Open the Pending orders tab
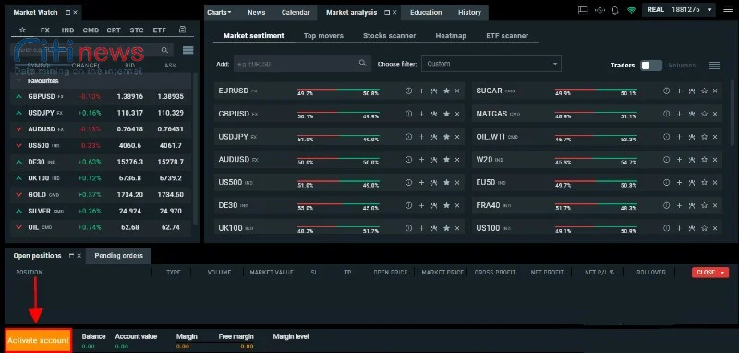The height and width of the screenshot is (353, 739). 119,255
